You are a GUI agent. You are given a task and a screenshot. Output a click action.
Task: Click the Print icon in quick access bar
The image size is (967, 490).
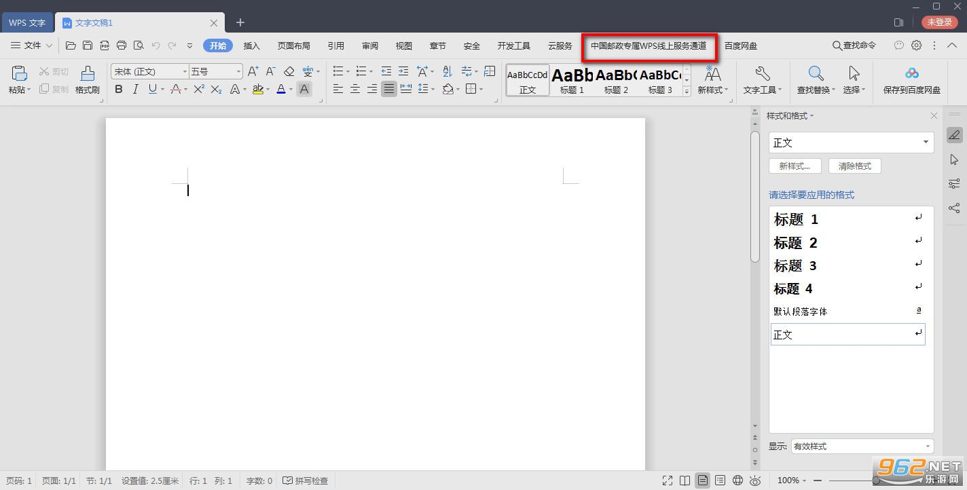122,45
